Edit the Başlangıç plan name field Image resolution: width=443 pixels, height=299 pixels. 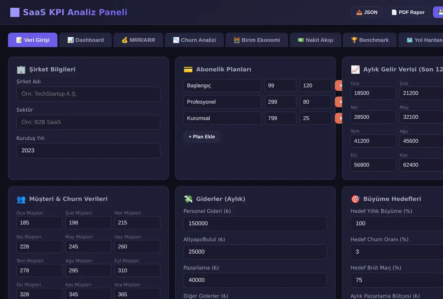click(222, 86)
